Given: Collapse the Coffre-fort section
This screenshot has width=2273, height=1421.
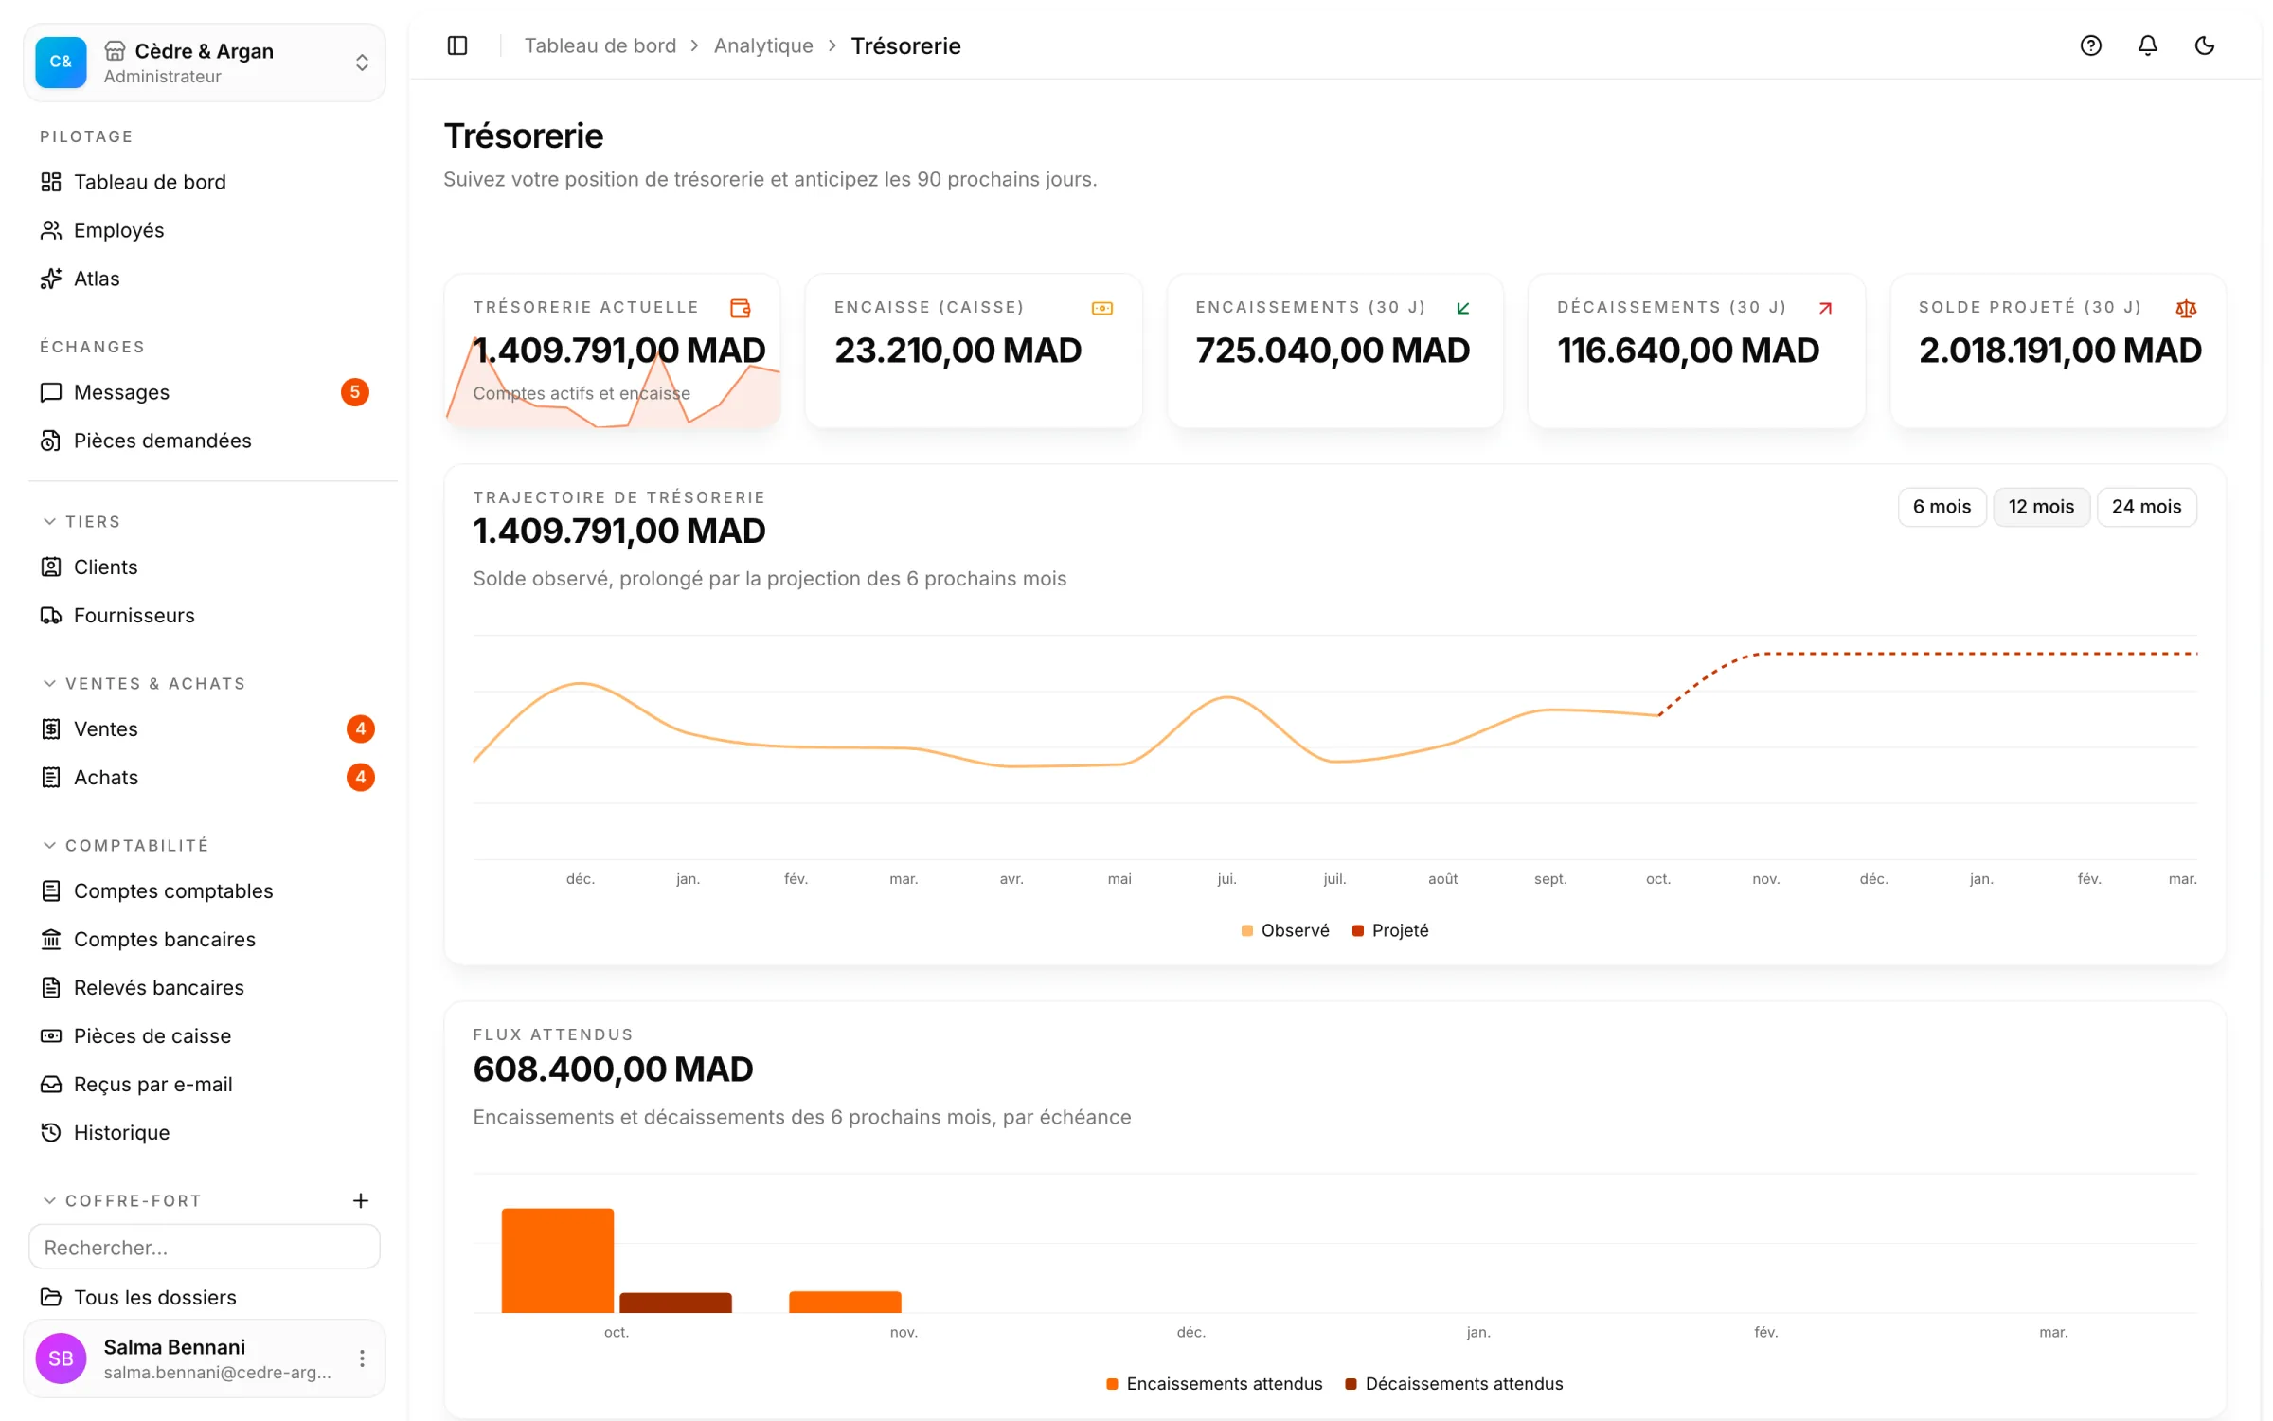Looking at the screenshot, I should click(122, 1200).
